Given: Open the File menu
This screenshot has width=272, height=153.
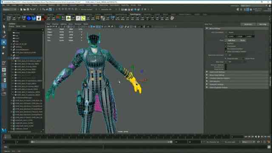Looking at the screenshot, I should coord(3,5).
